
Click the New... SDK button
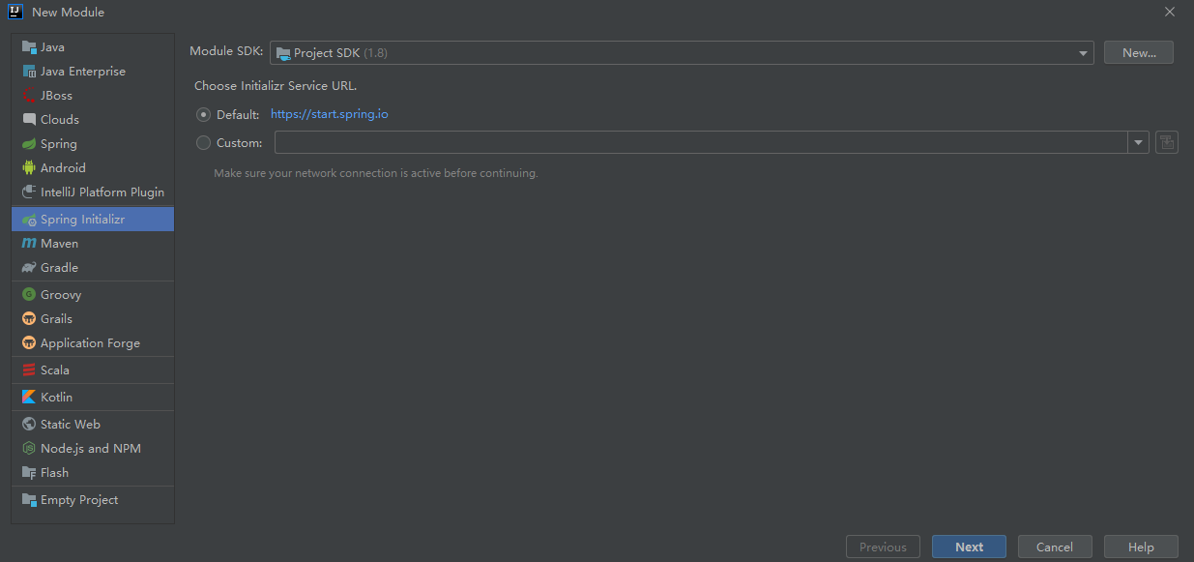[1139, 52]
